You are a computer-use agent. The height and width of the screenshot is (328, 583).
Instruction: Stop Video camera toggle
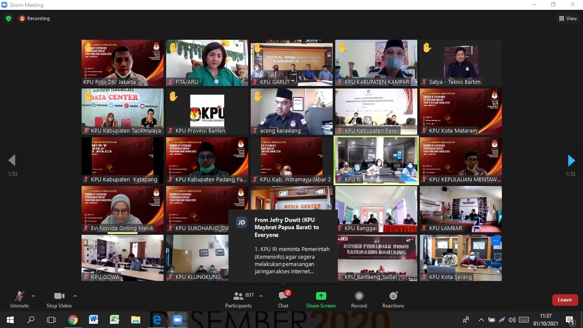pyautogui.click(x=59, y=300)
